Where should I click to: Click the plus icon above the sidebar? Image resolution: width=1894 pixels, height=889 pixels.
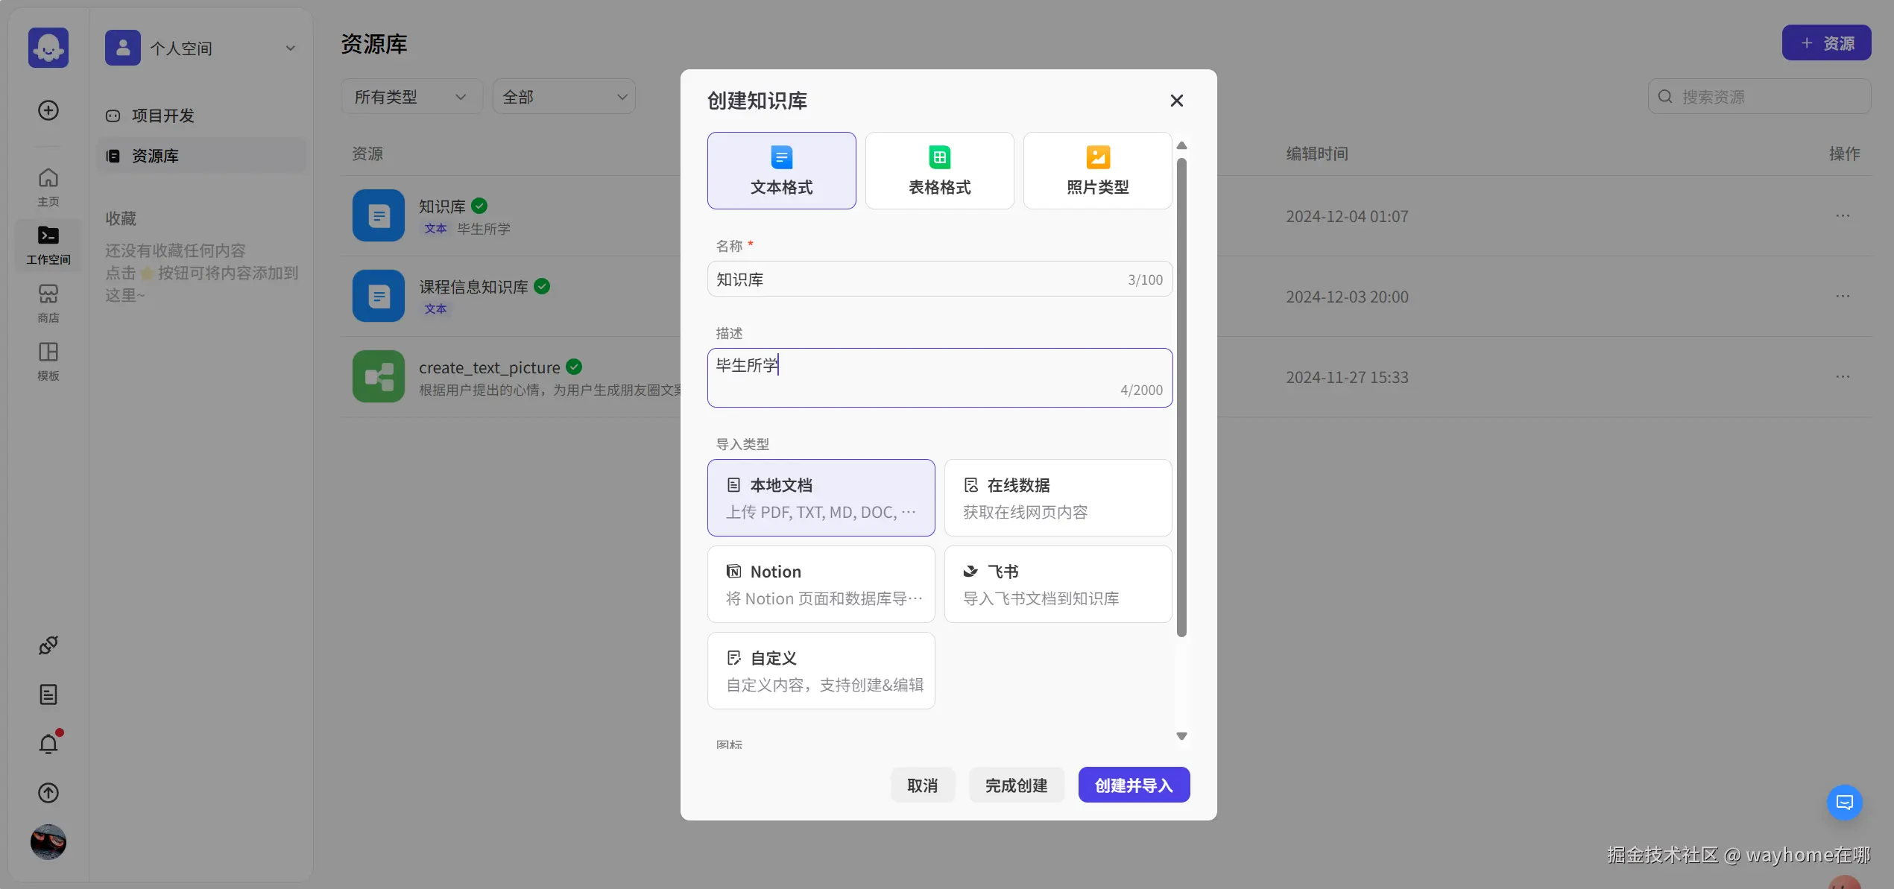[48, 110]
